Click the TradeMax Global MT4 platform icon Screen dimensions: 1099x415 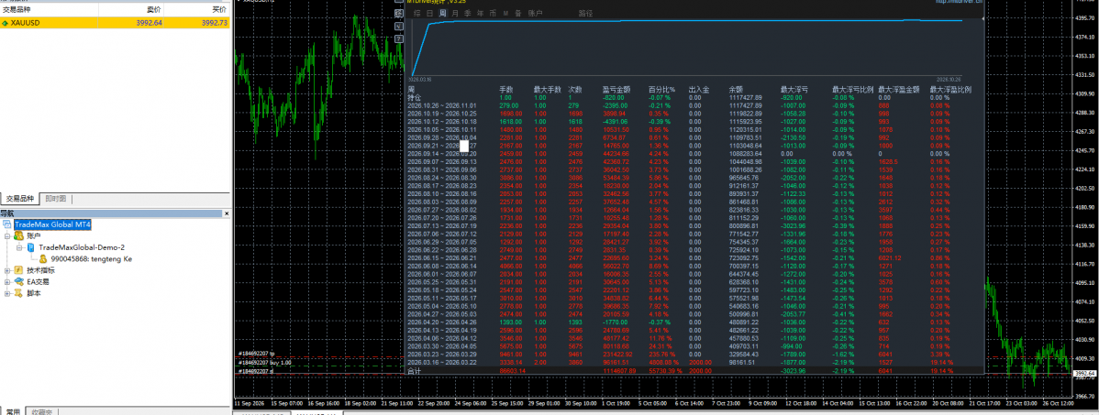point(7,224)
